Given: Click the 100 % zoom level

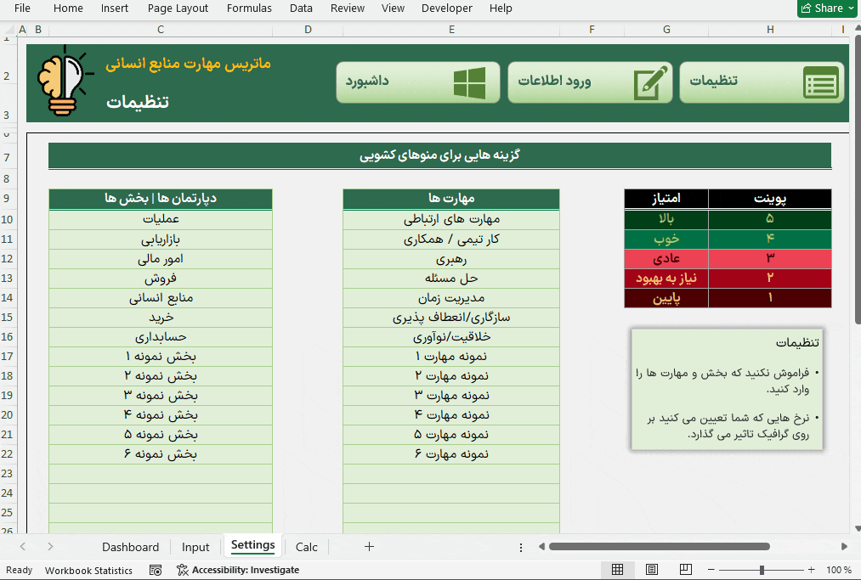Looking at the screenshot, I should point(839,570).
